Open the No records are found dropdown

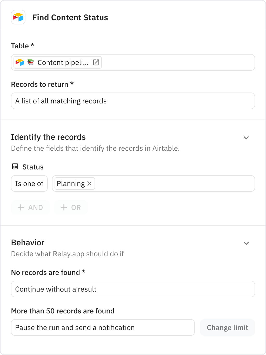(133, 289)
